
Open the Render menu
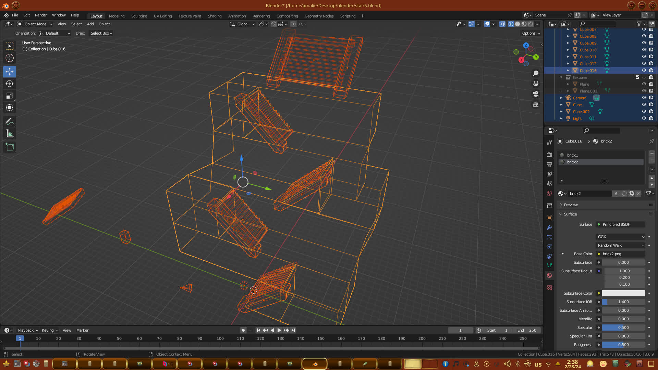[41, 15]
